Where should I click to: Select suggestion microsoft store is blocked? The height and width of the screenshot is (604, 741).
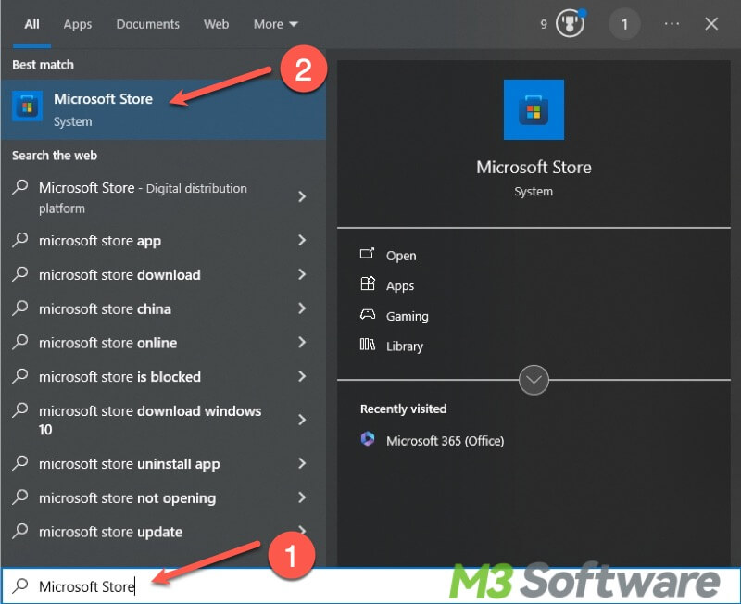119,377
